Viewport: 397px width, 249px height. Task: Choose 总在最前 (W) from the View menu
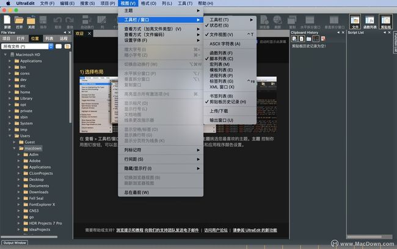(x=161, y=192)
